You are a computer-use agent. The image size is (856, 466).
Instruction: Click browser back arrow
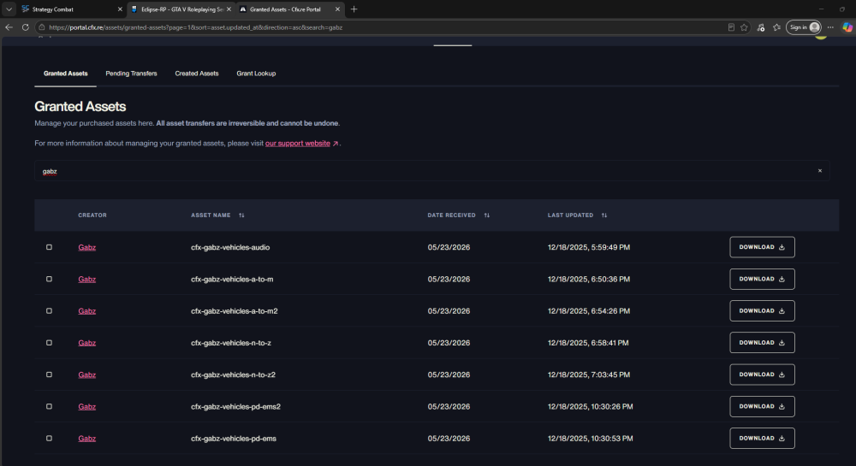pyautogui.click(x=9, y=27)
